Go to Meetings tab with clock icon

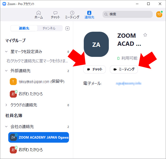click(x=72, y=13)
